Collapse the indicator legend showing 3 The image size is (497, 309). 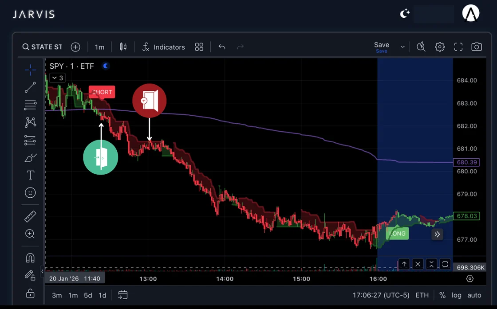click(57, 78)
